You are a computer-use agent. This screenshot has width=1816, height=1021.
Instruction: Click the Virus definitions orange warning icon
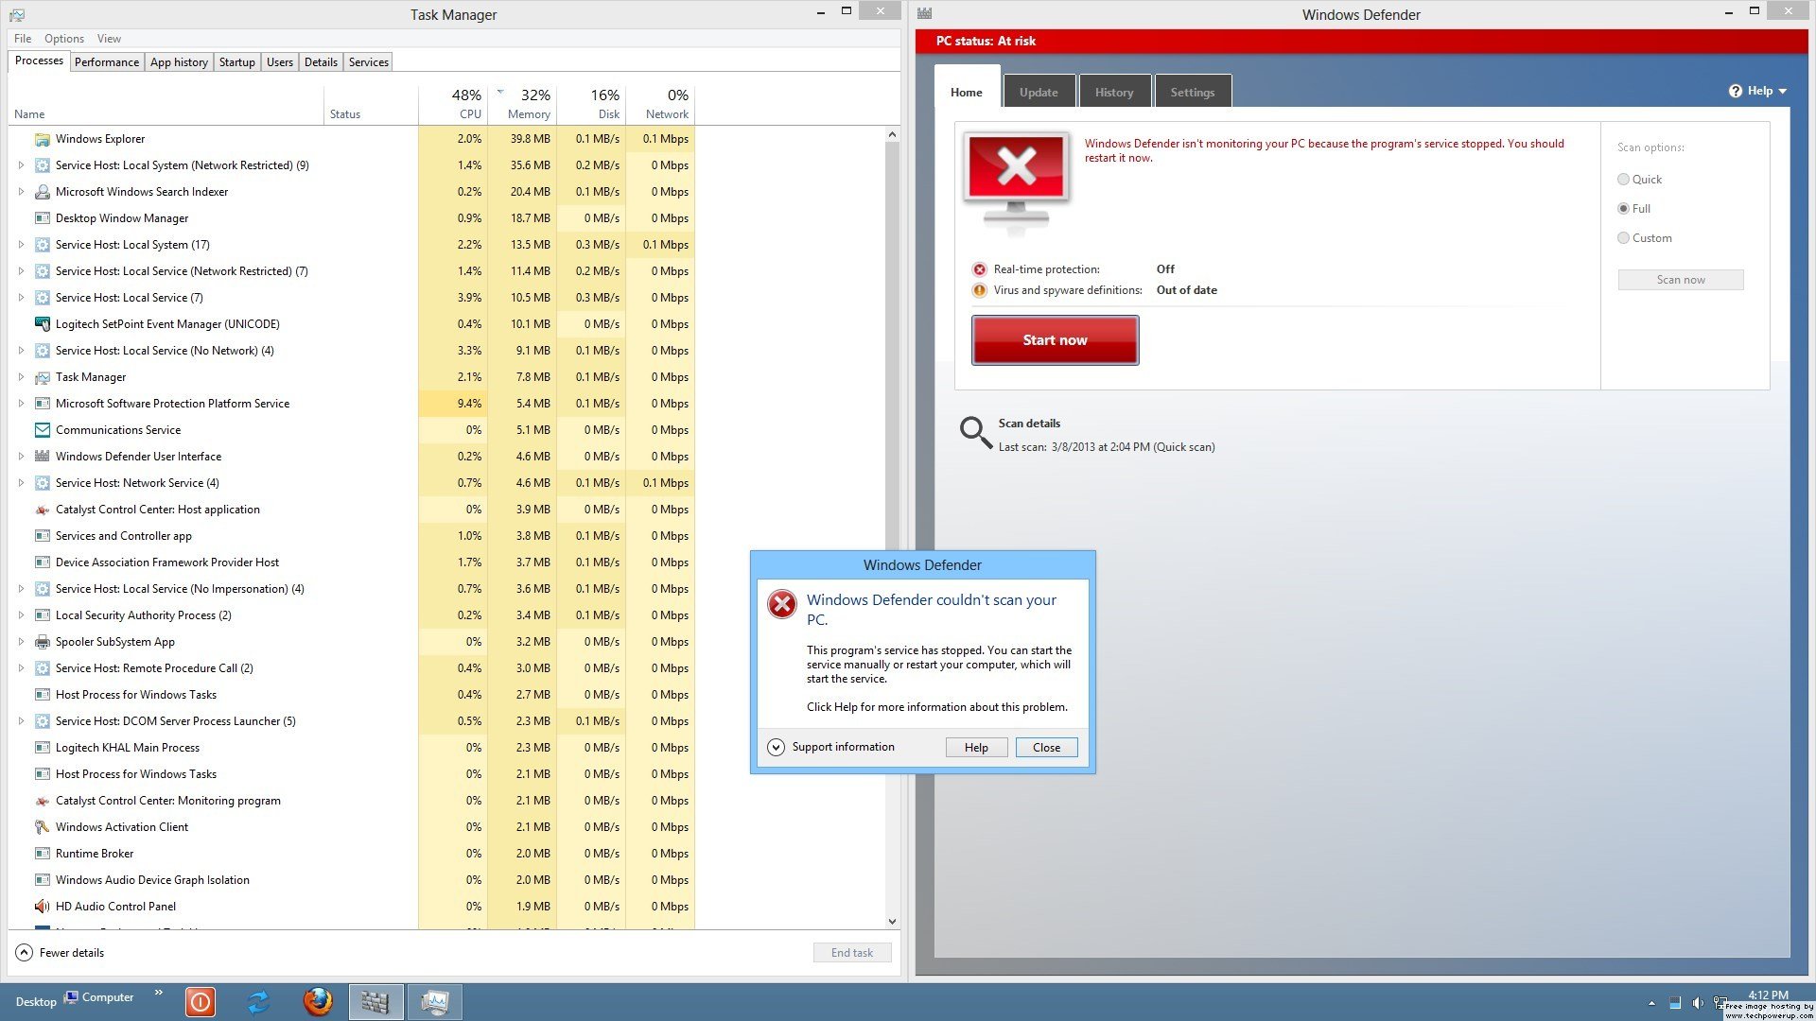click(x=980, y=290)
